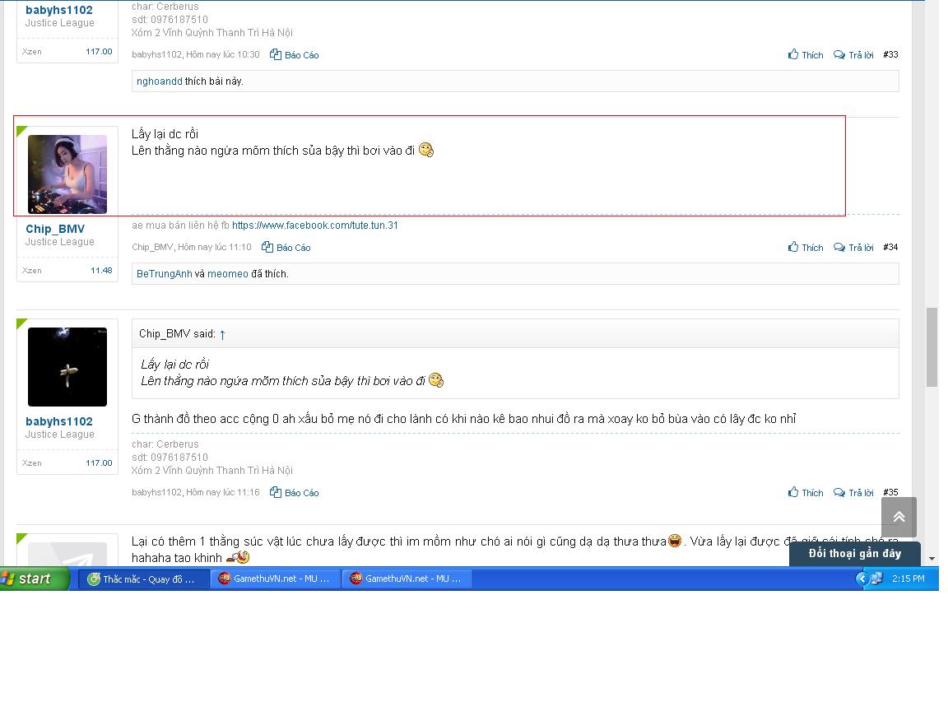Open the facebook.com/tute.tun.31 link

pos(315,225)
